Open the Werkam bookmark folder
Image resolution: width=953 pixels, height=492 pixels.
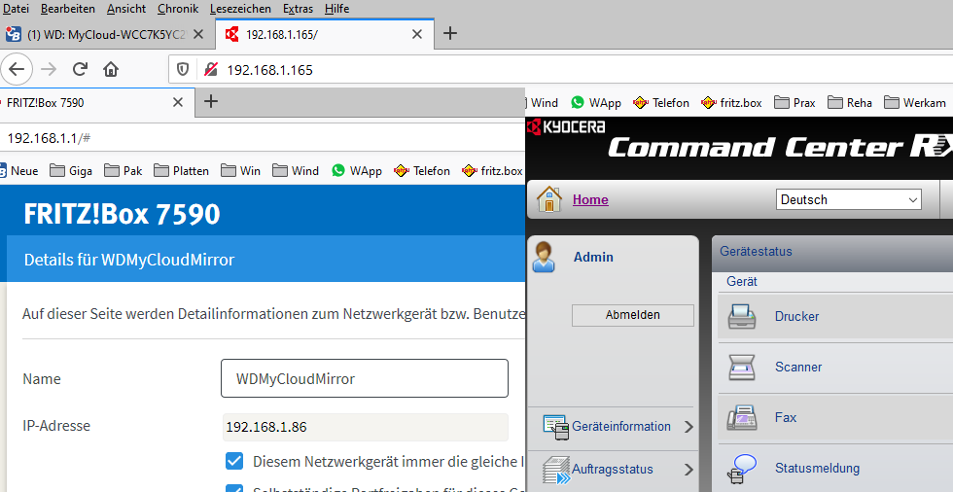(x=915, y=103)
